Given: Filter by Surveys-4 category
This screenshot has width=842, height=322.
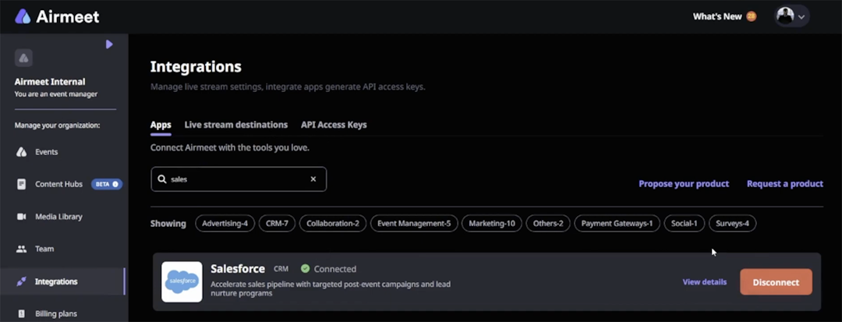Looking at the screenshot, I should [732, 223].
